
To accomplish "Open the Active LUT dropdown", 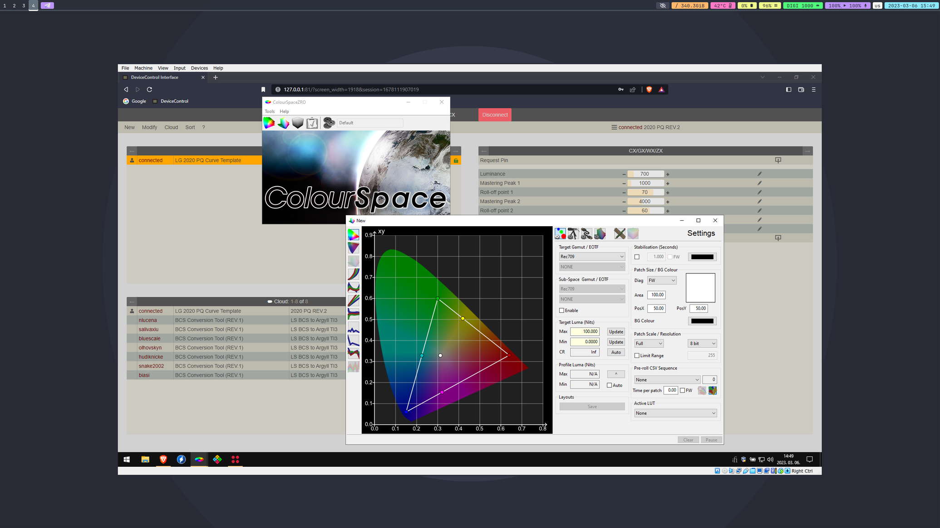I will tap(675, 413).
